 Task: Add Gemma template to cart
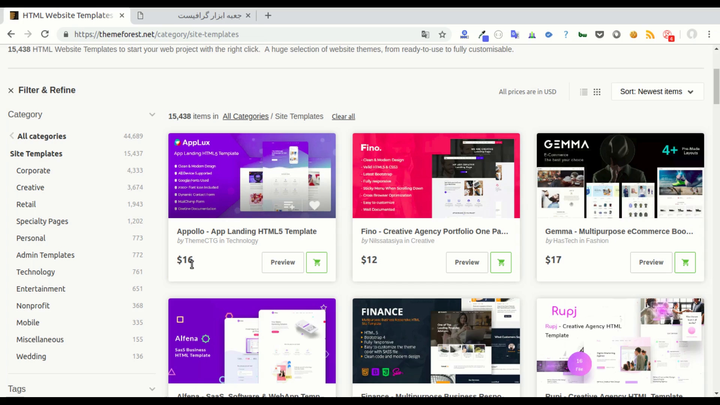click(x=685, y=262)
